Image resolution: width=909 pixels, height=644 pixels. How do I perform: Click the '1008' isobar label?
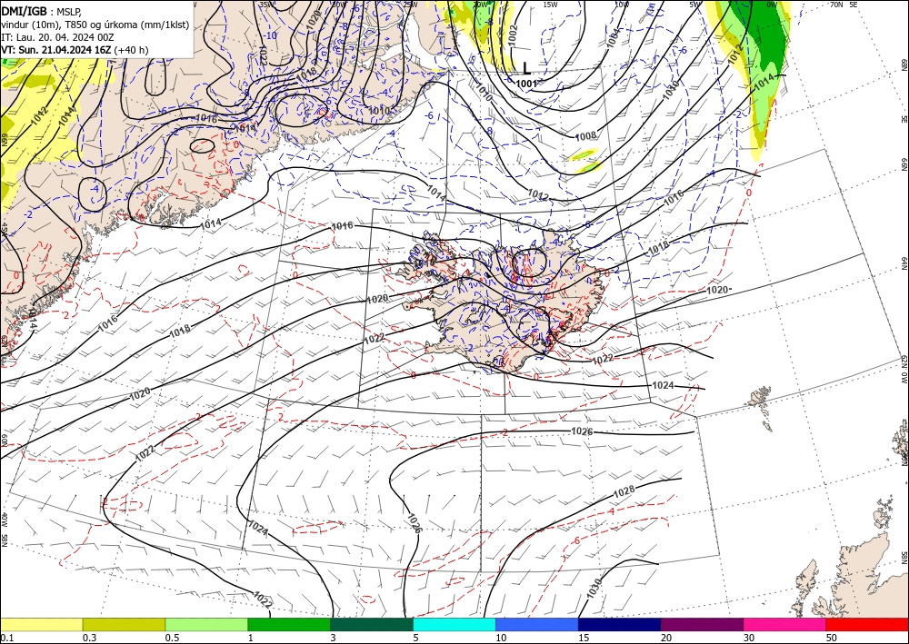(x=585, y=136)
